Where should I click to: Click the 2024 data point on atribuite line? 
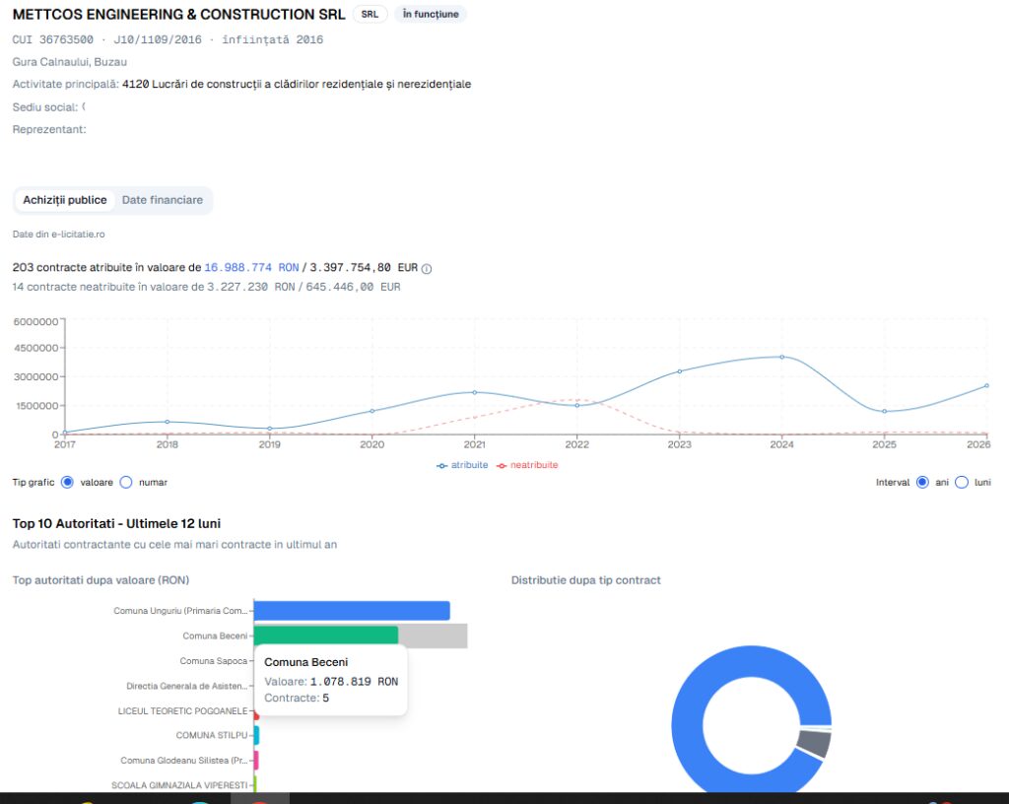point(781,357)
